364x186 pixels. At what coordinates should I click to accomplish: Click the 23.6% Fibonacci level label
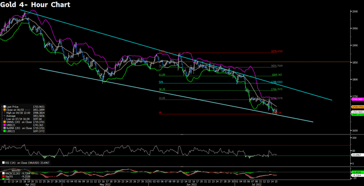(x=161, y=98)
